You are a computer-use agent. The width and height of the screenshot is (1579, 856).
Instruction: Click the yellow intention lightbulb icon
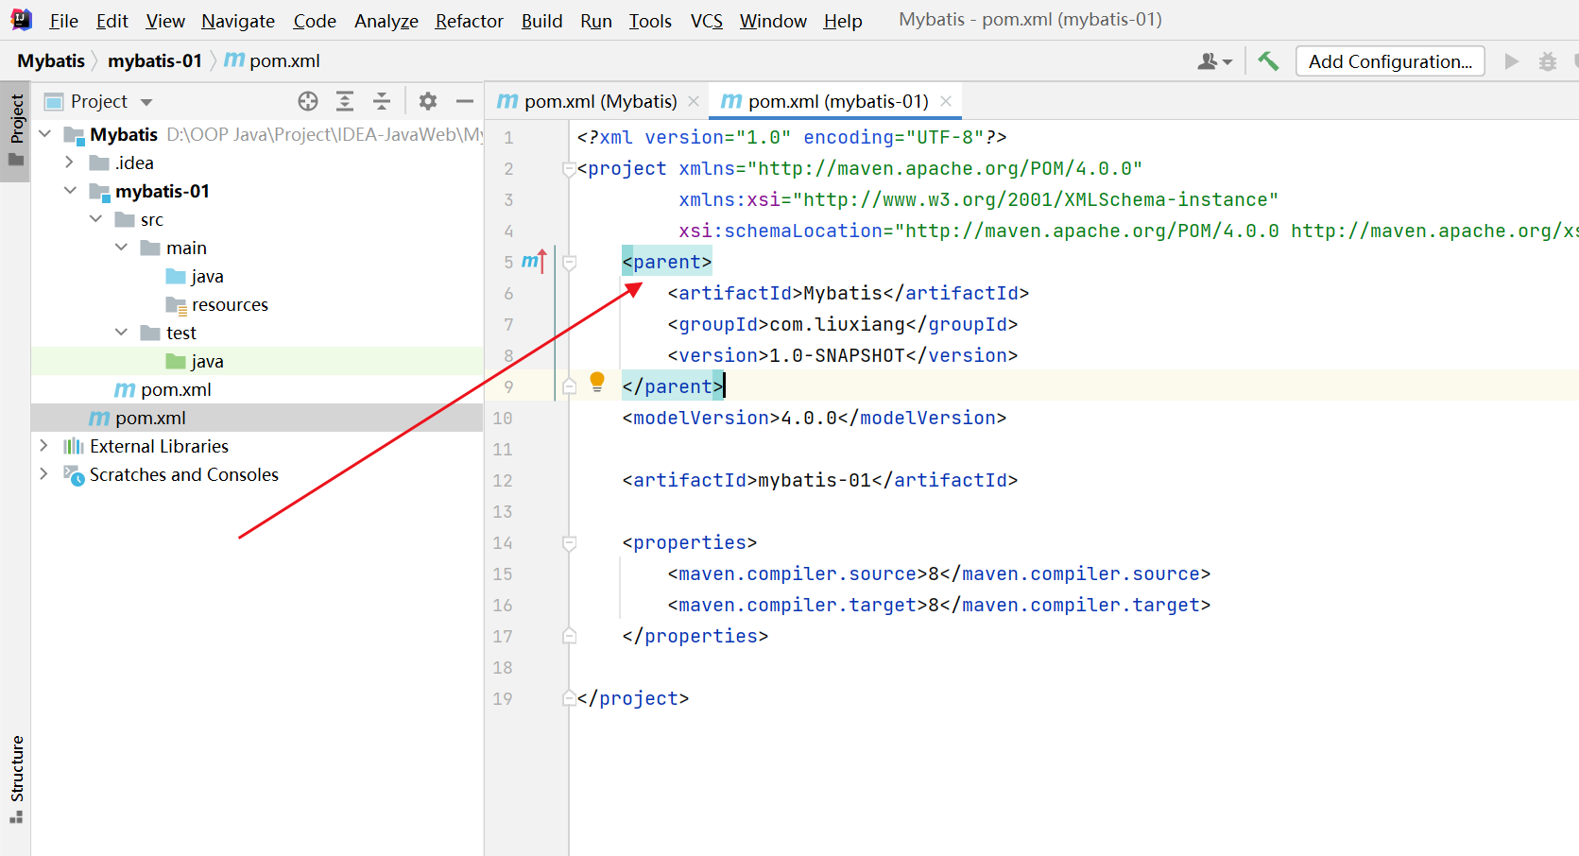[x=597, y=382]
